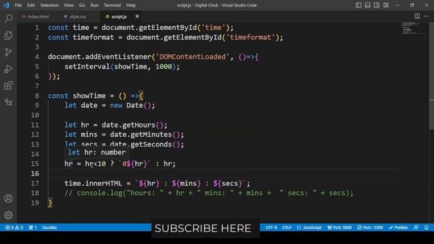Open the View menu
Screen dimensions: 434x244
(68, 5)
